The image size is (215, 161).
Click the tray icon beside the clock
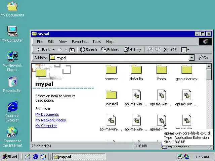(187, 157)
